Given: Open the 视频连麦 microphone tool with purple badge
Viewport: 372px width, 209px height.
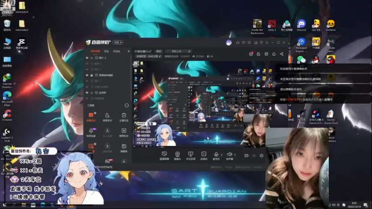Looking at the screenshot, I should [91, 131].
